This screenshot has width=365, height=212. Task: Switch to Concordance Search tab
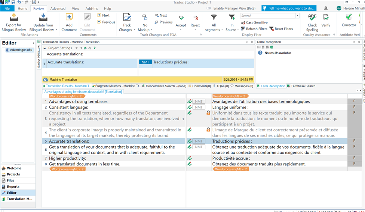(x=164, y=86)
